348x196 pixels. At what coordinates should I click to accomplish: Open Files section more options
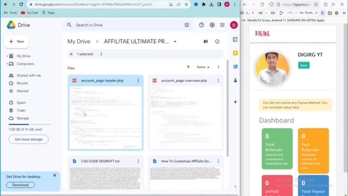click(219, 67)
